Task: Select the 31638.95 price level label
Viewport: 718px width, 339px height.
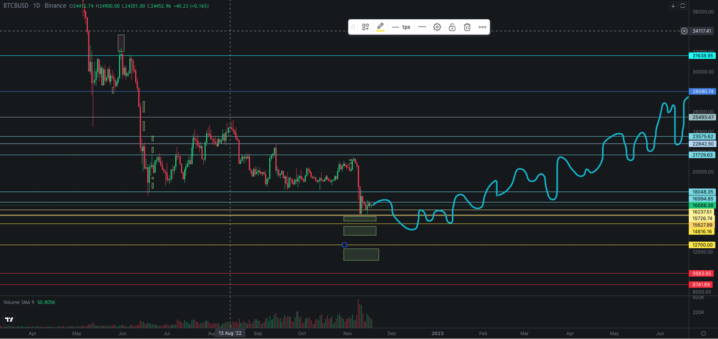Action: pos(702,56)
